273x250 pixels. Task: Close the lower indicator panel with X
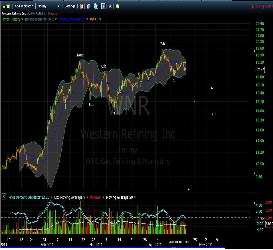coord(4,196)
